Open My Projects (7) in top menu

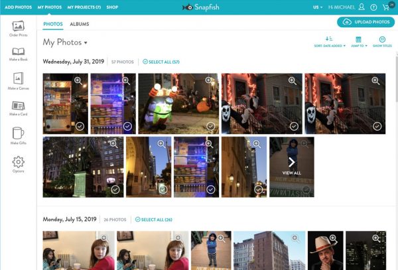tap(84, 7)
